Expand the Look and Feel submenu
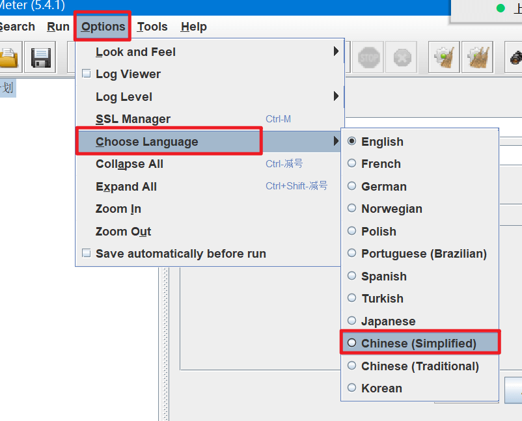Image resolution: width=522 pixels, height=421 pixels. (210, 51)
